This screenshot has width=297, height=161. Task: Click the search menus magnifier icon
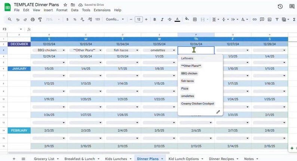coord(10,19)
